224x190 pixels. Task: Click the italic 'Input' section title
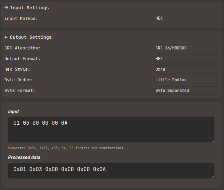[13, 111]
